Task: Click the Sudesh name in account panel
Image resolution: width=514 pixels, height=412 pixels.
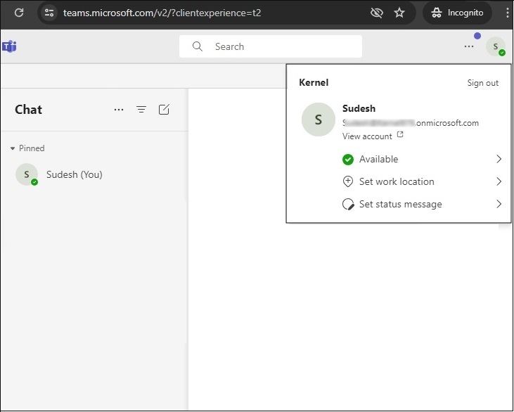Action: [x=359, y=108]
